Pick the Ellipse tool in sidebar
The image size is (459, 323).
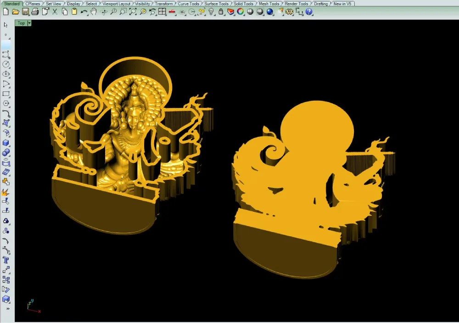point(6,74)
